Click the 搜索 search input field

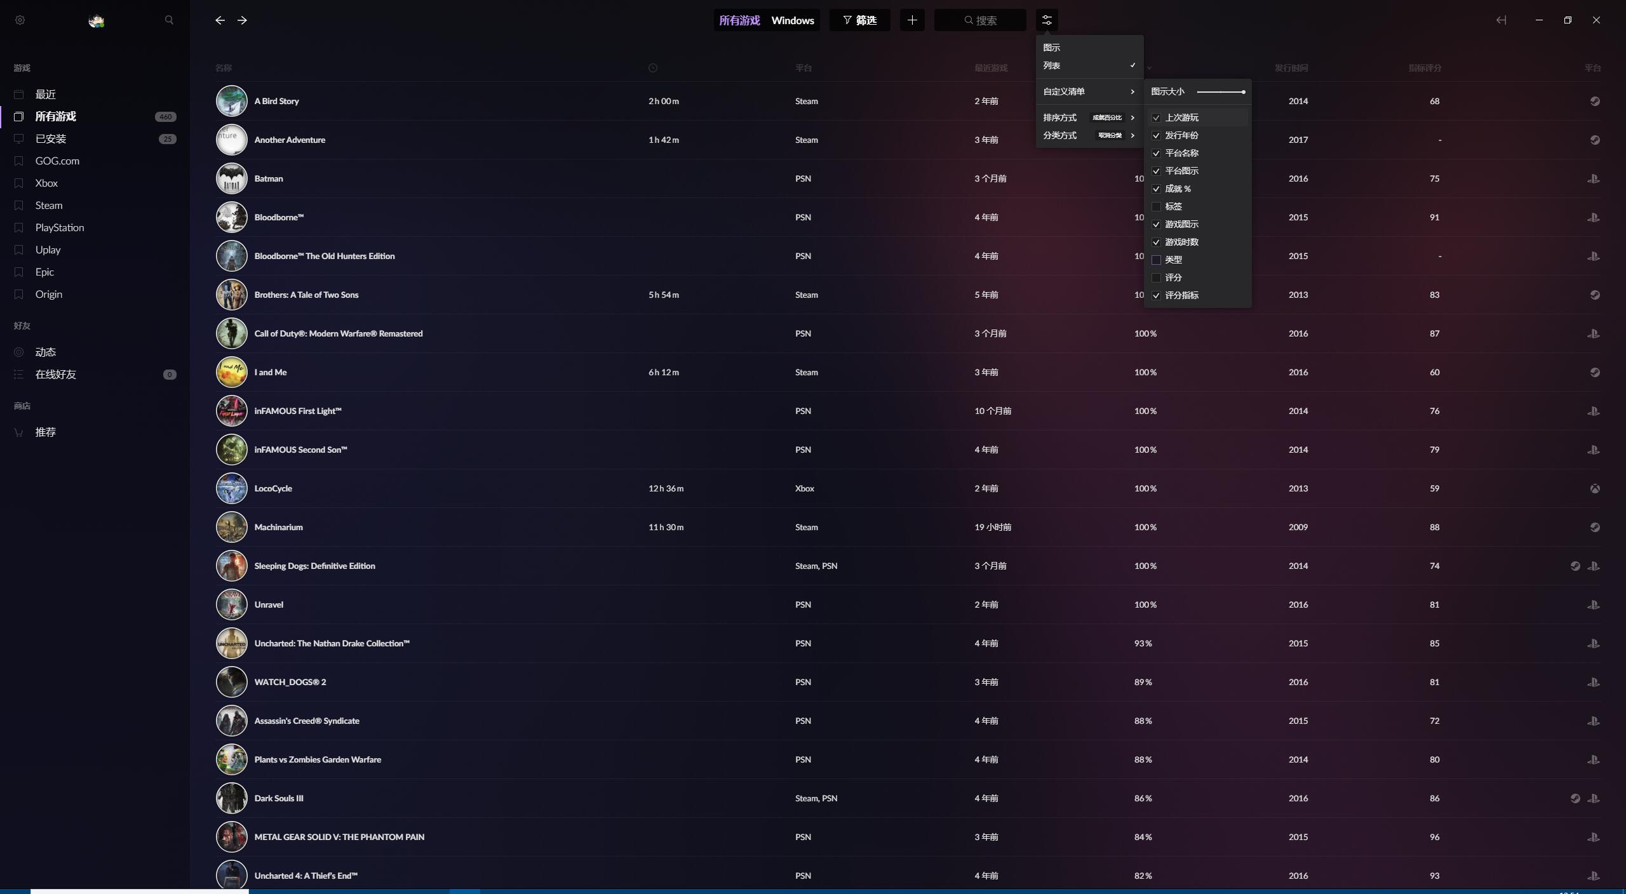coord(980,20)
